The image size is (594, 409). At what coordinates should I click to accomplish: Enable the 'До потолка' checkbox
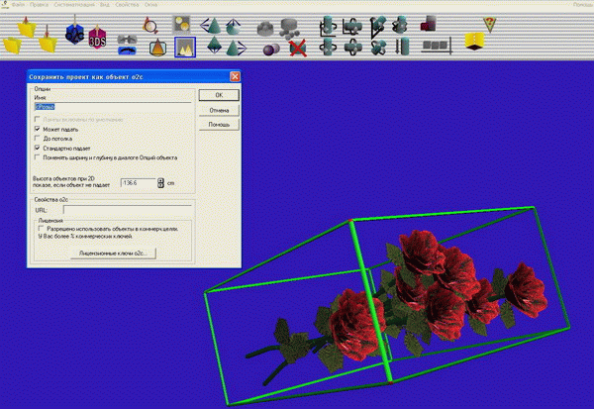click(x=38, y=139)
